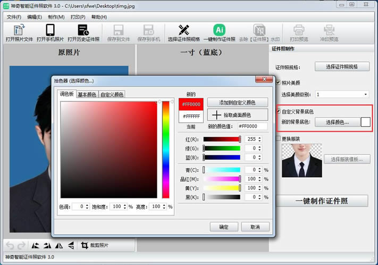Click the large 一键制作证件照 button
This screenshot has height=265, width=378.
point(322,201)
